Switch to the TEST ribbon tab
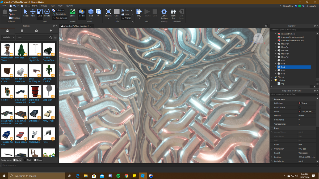 click(x=53, y=6)
